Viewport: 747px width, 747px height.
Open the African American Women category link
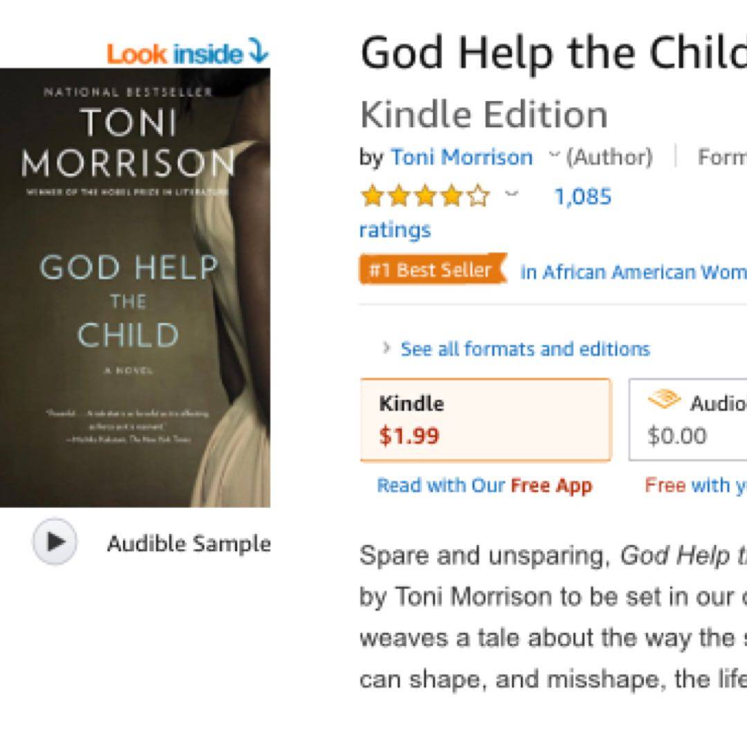tap(633, 273)
